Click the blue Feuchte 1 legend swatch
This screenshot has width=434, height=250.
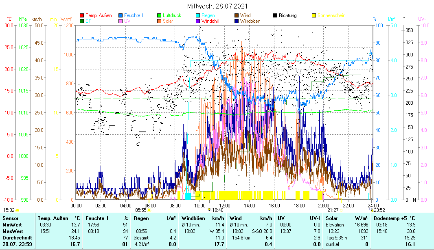click(x=121, y=15)
